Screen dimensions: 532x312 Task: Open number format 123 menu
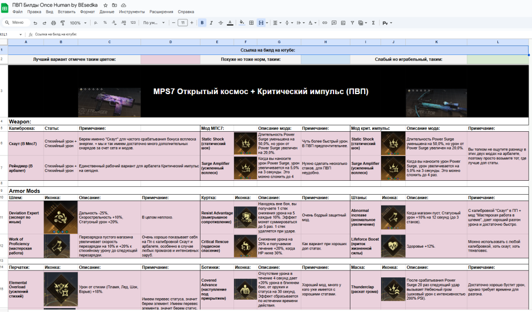[x=133, y=23]
